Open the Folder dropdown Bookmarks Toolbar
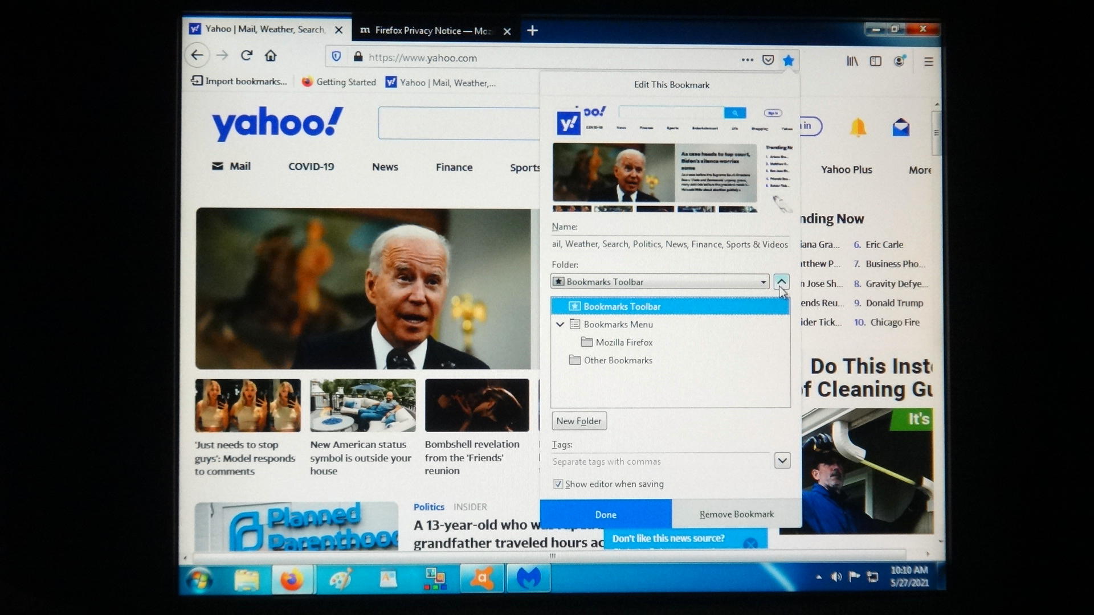This screenshot has width=1094, height=615. 660,281
